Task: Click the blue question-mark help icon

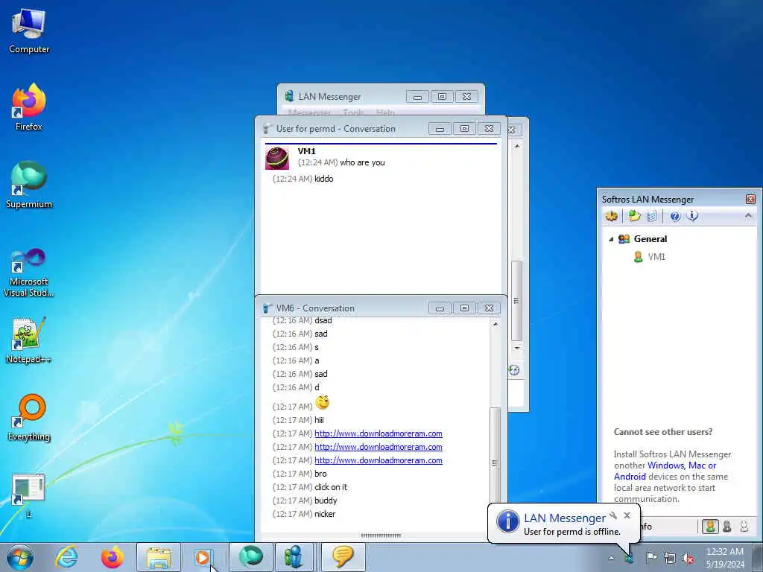Action: [x=674, y=216]
